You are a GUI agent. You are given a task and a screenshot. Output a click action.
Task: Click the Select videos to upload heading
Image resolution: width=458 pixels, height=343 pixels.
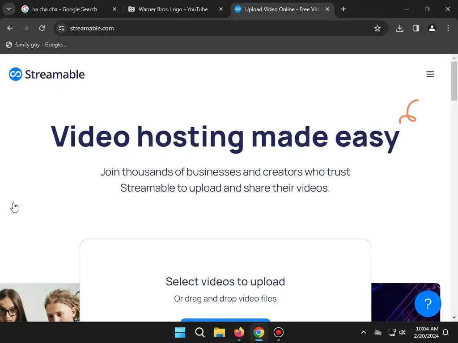click(x=225, y=281)
